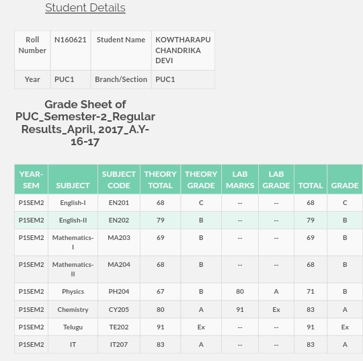Viewport: 363px width, 361px height.
Task: Select roll number N160621 cell
Action: pos(71,50)
